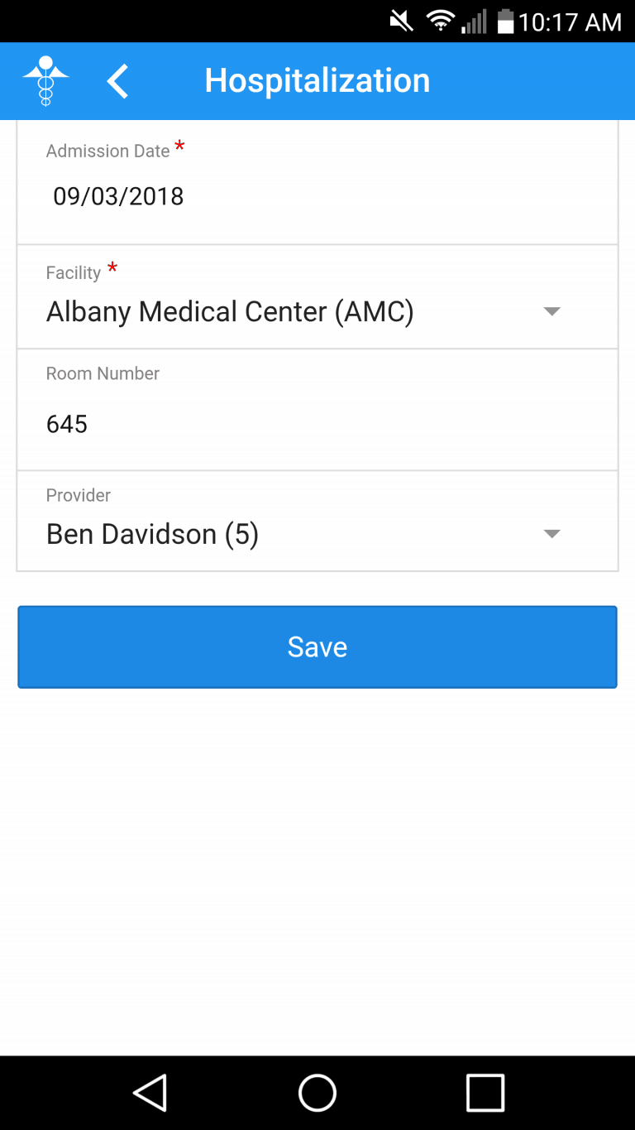635x1130 pixels.
Task: Tap the muted sound status icon
Action: point(402,22)
